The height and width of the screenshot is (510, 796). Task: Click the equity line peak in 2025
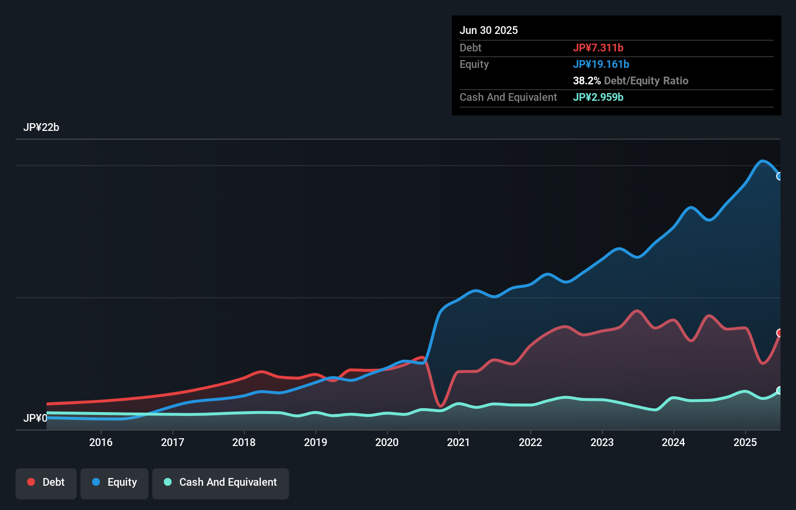point(762,161)
